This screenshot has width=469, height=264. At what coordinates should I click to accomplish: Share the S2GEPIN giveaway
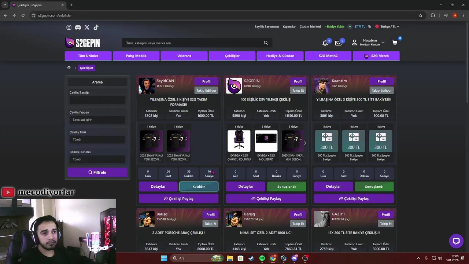tap(266, 198)
